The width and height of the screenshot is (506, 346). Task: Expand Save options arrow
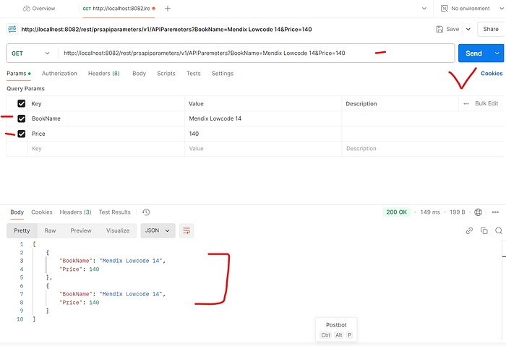(x=468, y=29)
